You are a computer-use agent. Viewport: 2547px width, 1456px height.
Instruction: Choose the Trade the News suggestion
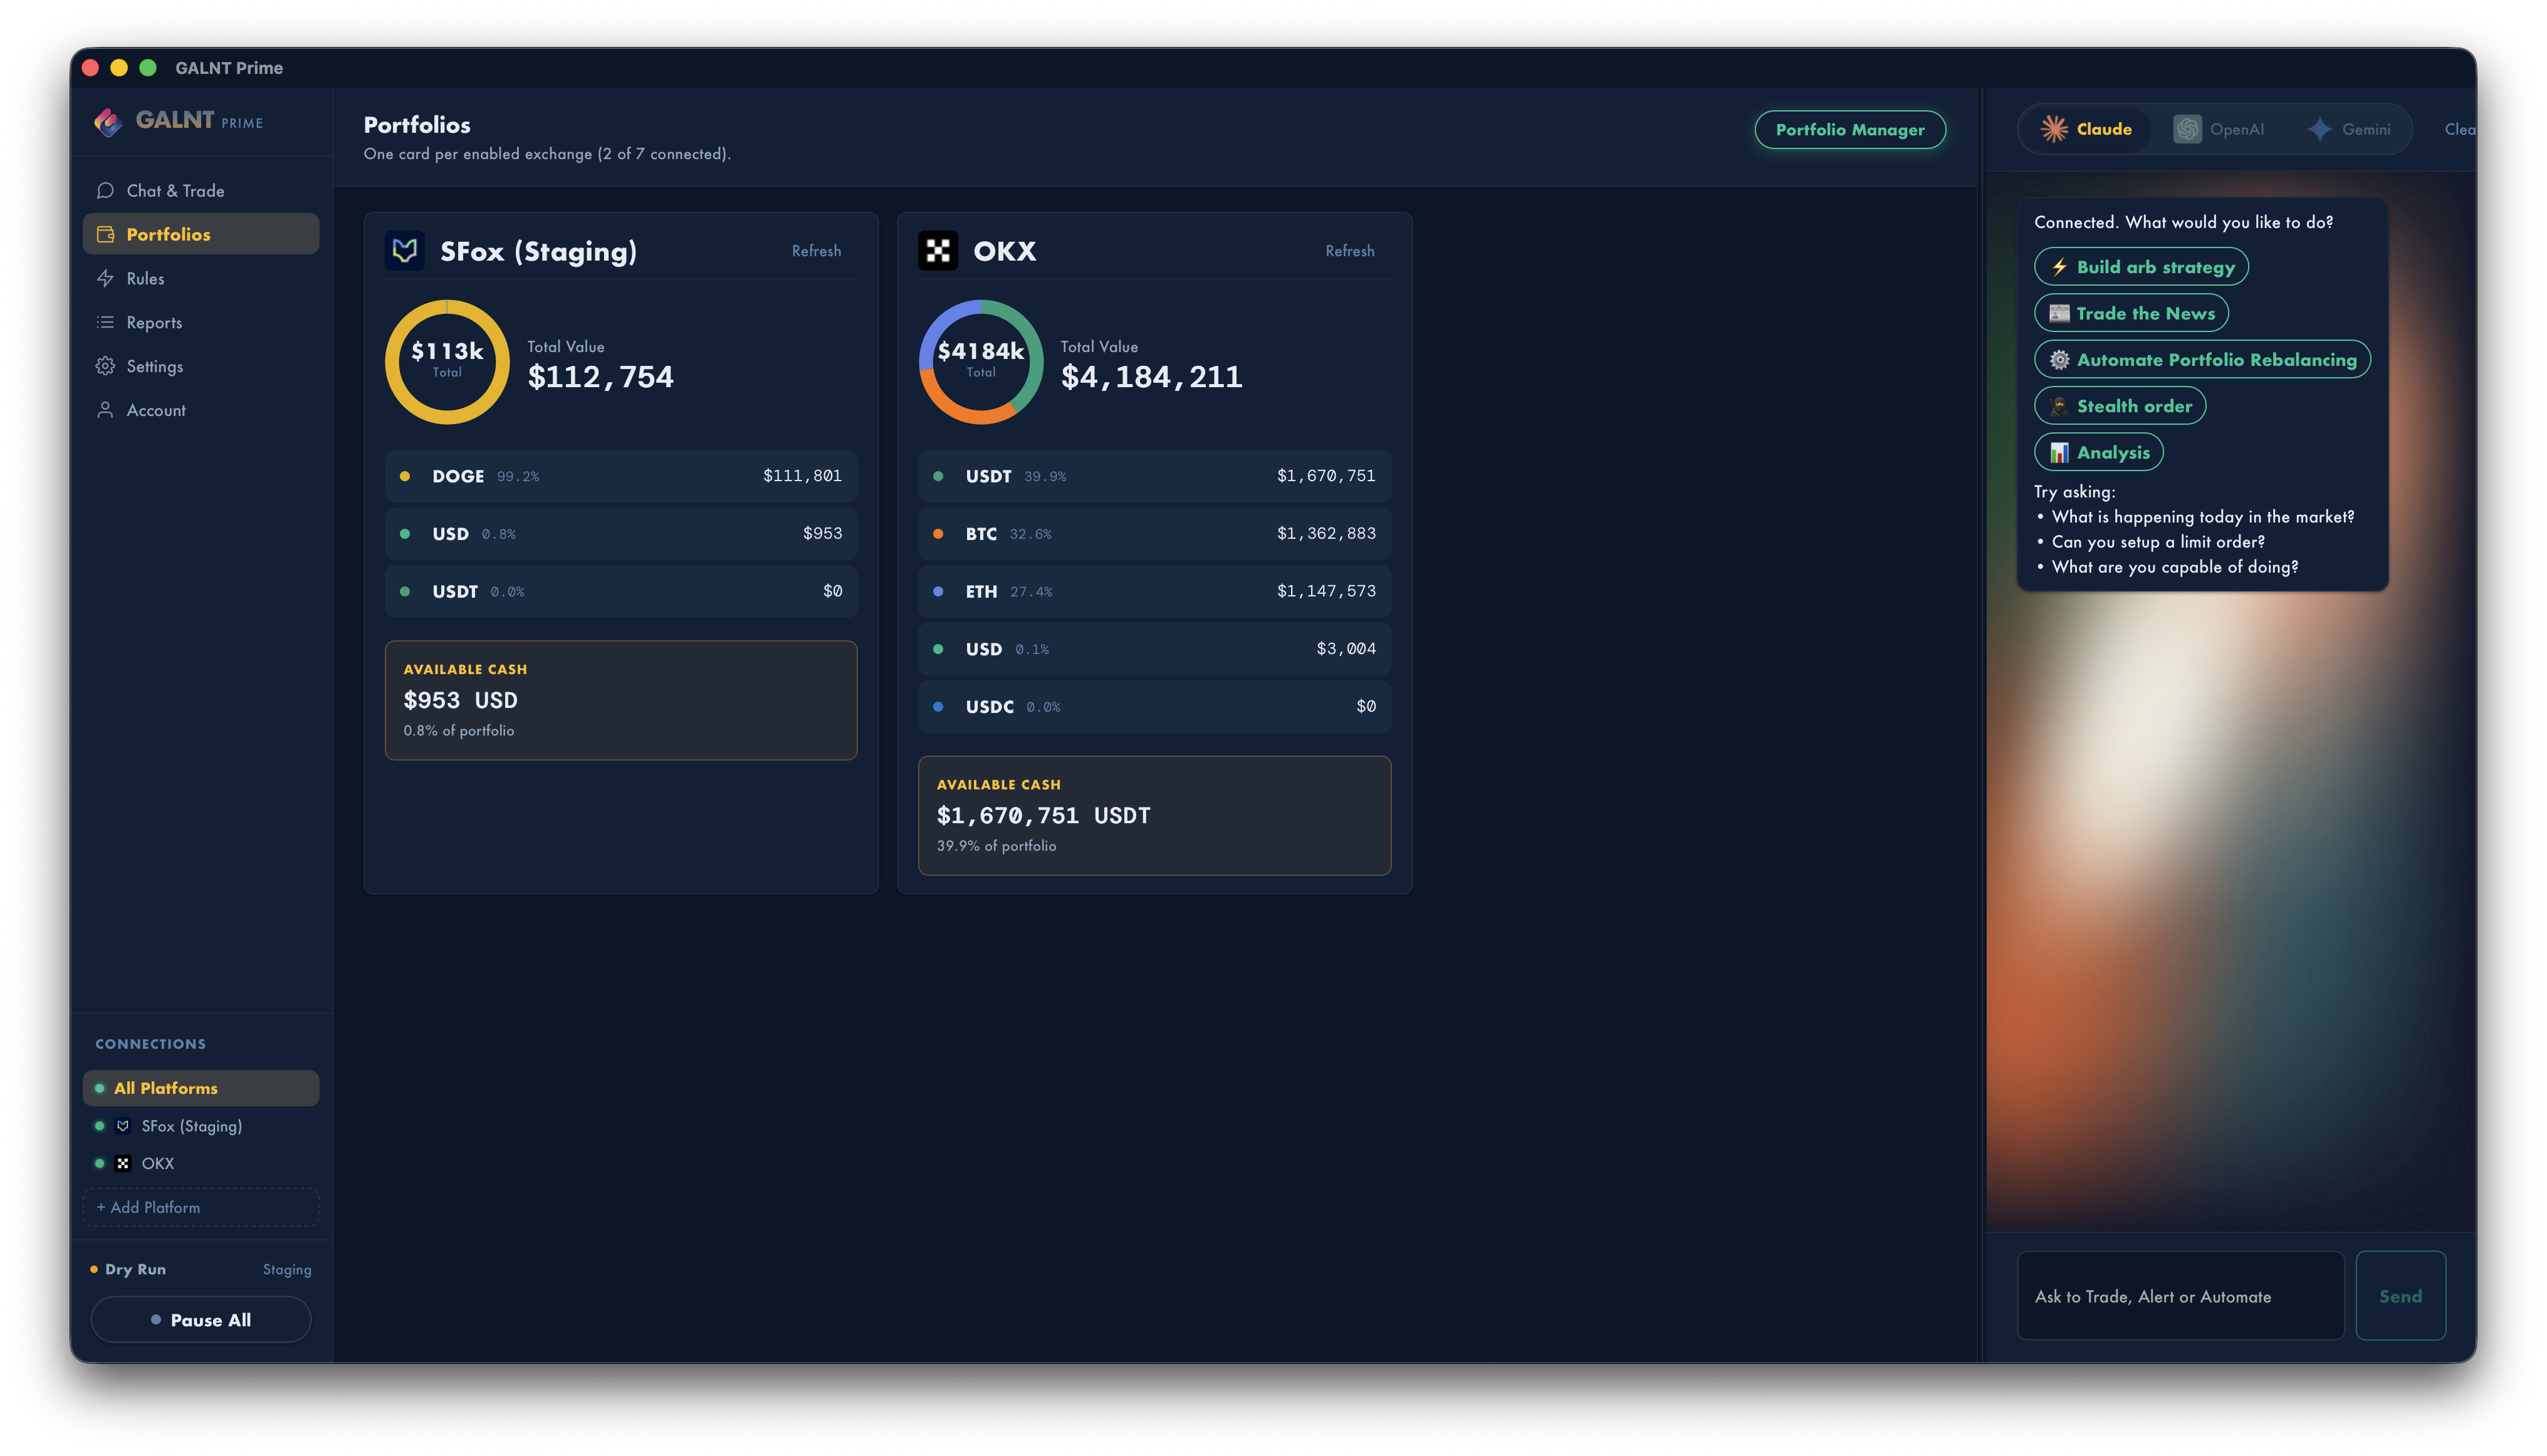click(2131, 313)
